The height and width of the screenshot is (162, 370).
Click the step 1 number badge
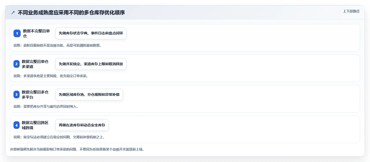pos(17,33)
